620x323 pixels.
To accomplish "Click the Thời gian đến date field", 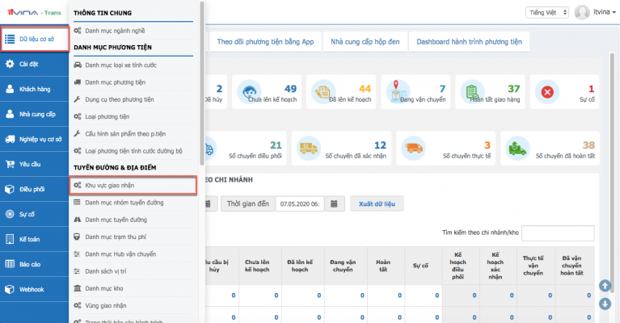I will click(308, 203).
